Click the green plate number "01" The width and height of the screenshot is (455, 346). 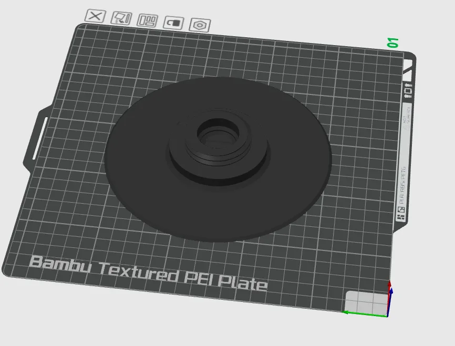(x=393, y=43)
